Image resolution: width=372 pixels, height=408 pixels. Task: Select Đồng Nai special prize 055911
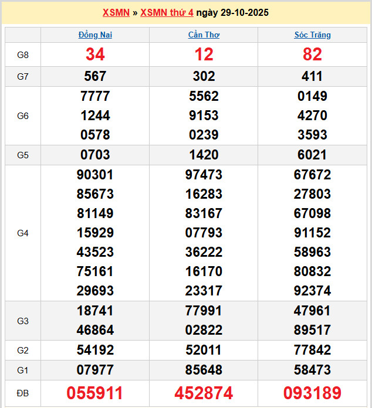coord(95,393)
